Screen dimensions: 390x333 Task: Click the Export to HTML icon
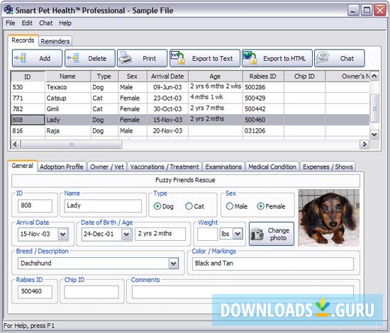click(250, 58)
